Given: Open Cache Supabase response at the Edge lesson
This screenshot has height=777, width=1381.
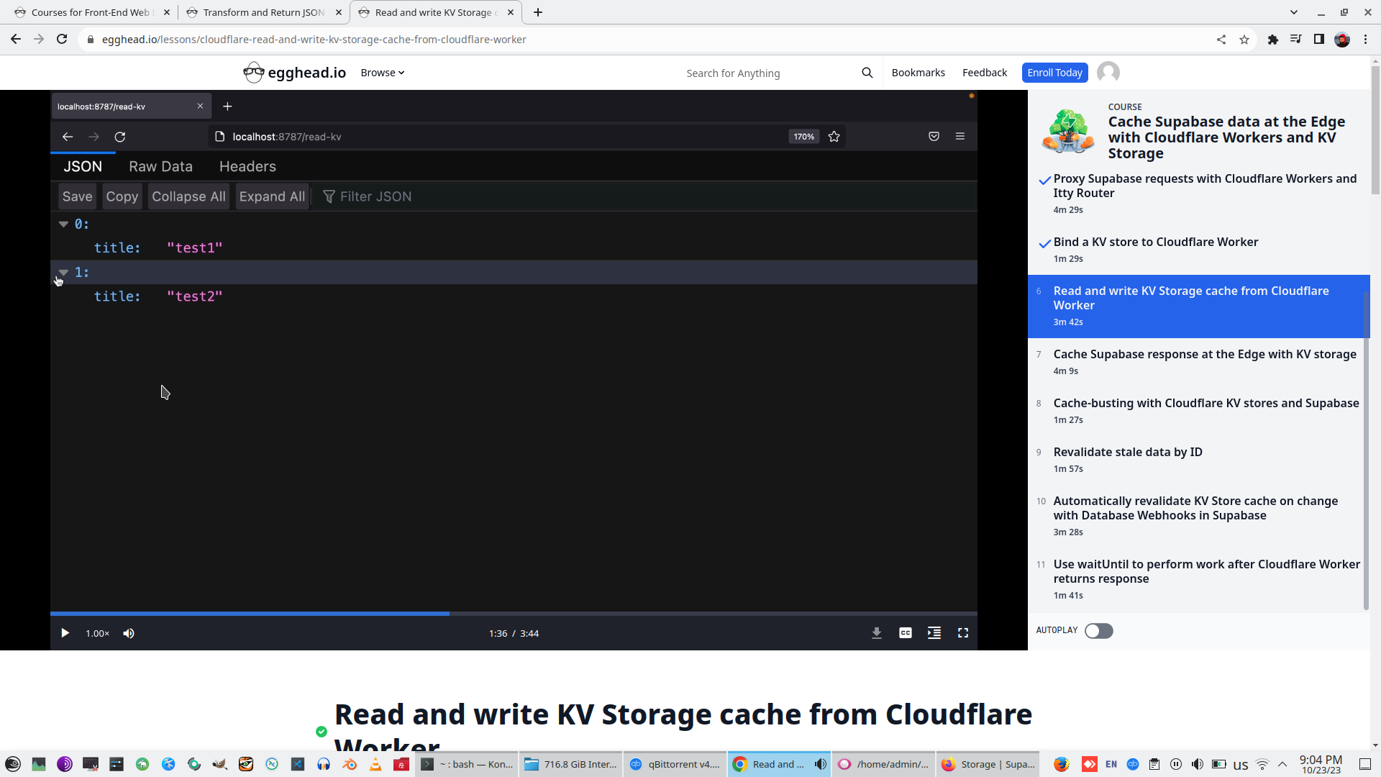Looking at the screenshot, I should coord(1204,354).
